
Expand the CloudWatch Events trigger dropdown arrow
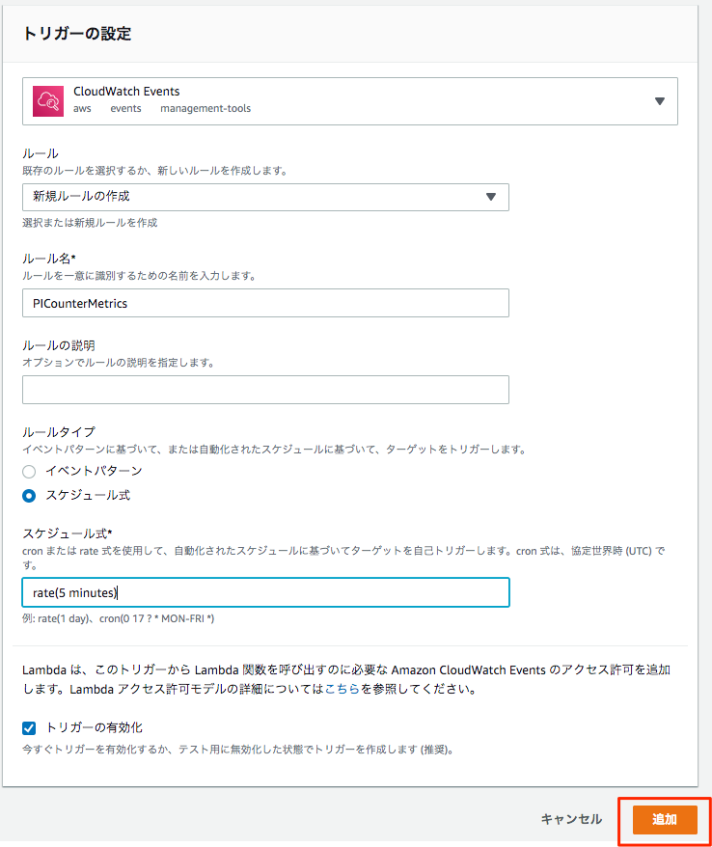click(x=660, y=101)
